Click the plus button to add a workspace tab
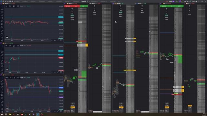The height and width of the screenshot is (116, 207). [x=119, y=1]
